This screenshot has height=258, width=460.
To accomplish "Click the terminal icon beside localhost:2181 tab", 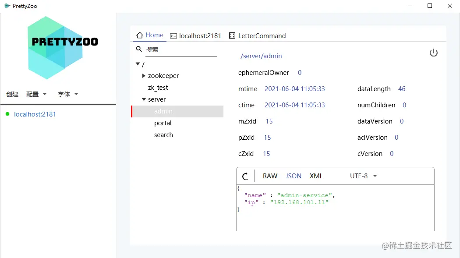I will tap(173, 36).
